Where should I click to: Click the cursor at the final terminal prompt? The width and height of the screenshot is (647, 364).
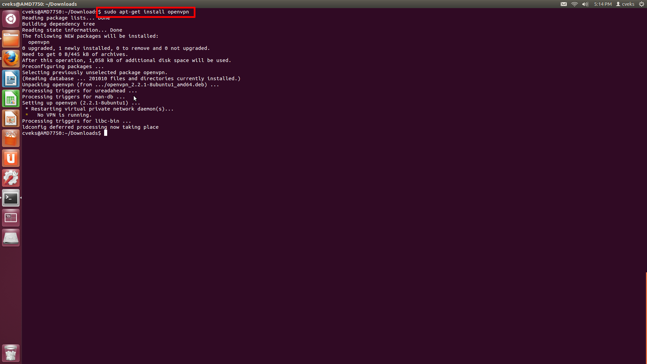[x=105, y=133]
